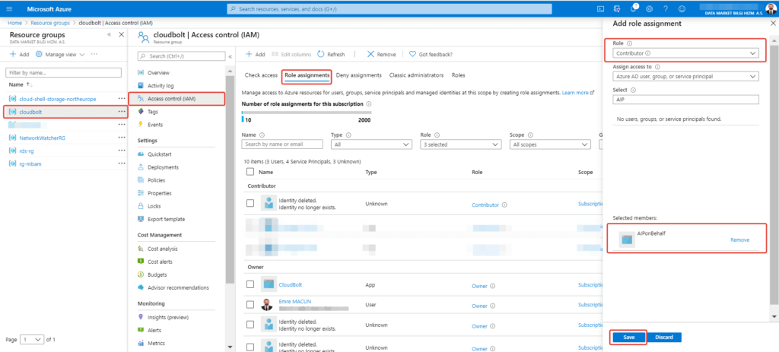Open the ellipsis menu for the NetworkWatcherRG row
Viewport: 779px width, 352px height.
(x=122, y=138)
